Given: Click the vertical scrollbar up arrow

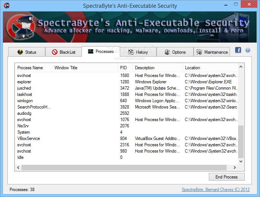Looking at the screenshot, I should point(241,67).
